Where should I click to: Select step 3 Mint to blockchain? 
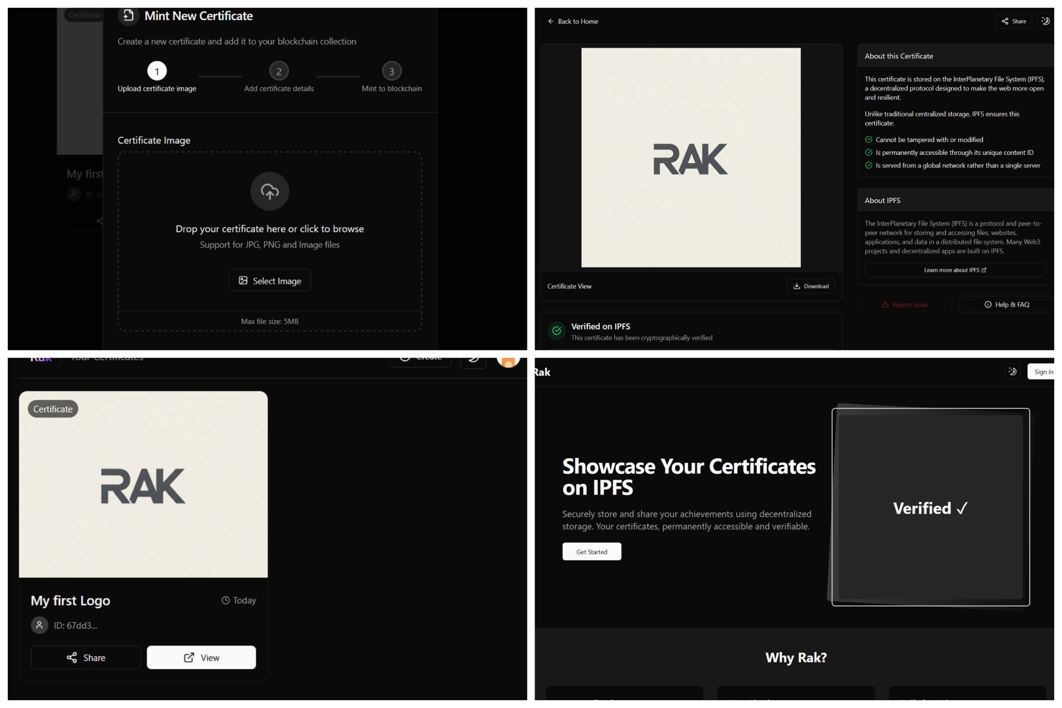[x=391, y=71]
